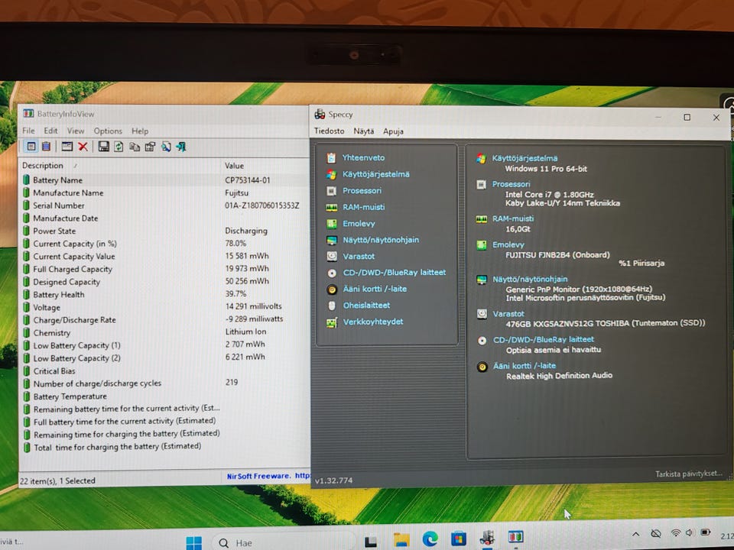Screen dimensions: 734x550
Task: Open Ääni kortti /-laite in the sidebar
Action: pos(375,289)
